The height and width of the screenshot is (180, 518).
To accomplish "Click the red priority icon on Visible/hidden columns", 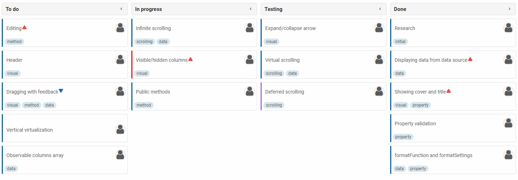I will click(x=190, y=59).
